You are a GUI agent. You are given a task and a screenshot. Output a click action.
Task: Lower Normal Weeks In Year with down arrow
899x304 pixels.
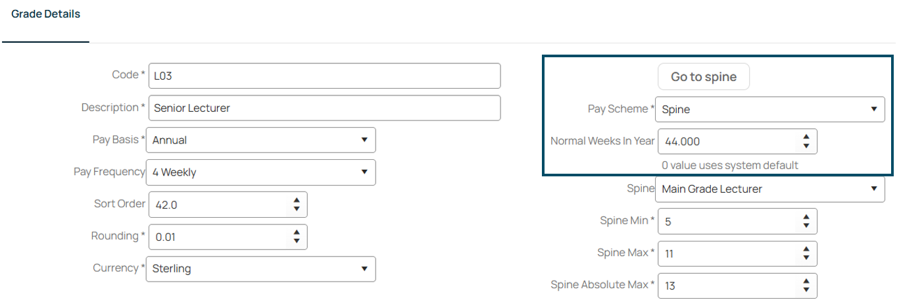coord(807,146)
